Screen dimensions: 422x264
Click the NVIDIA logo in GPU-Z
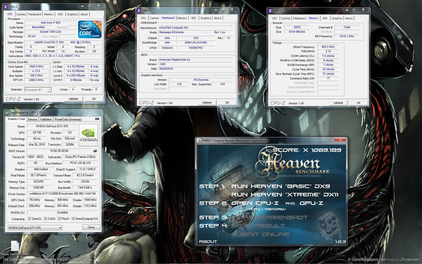[89, 135]
